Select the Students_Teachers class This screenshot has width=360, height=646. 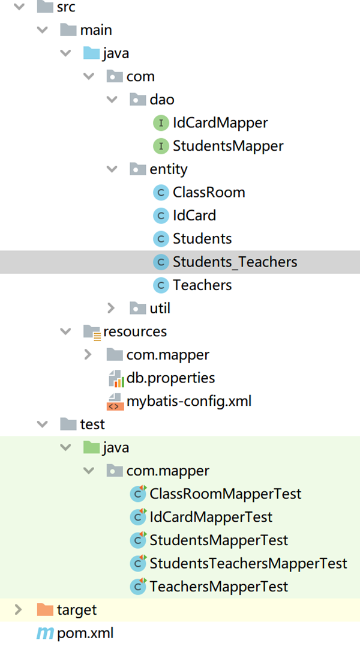coord(235,262)
